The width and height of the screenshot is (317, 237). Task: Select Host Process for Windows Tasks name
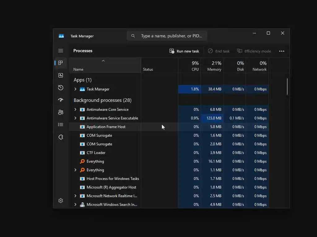click(113, 179)
